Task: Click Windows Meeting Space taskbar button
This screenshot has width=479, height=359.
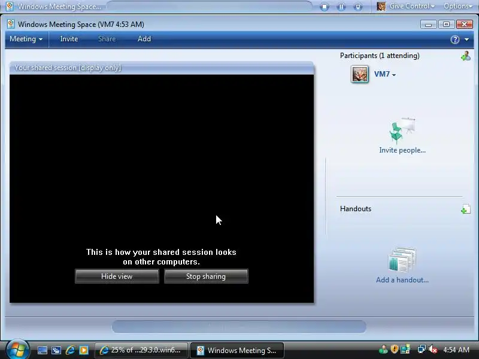Action: click(237, 350)
